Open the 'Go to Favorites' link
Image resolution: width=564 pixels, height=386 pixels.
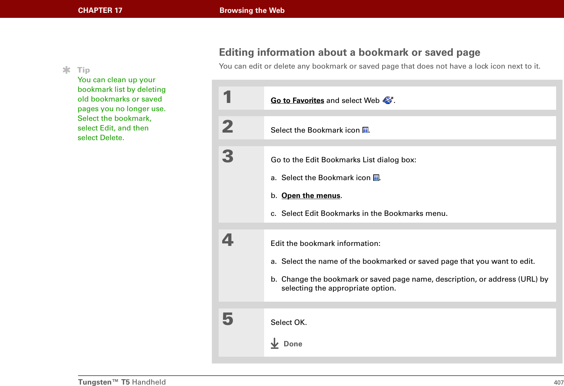click(297, 100)
